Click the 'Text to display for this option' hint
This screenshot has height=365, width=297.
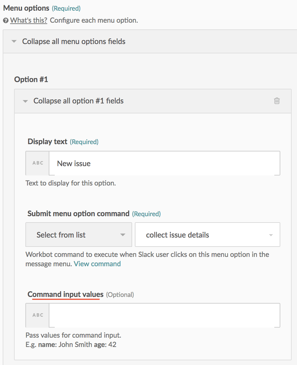tap(71, 183)
